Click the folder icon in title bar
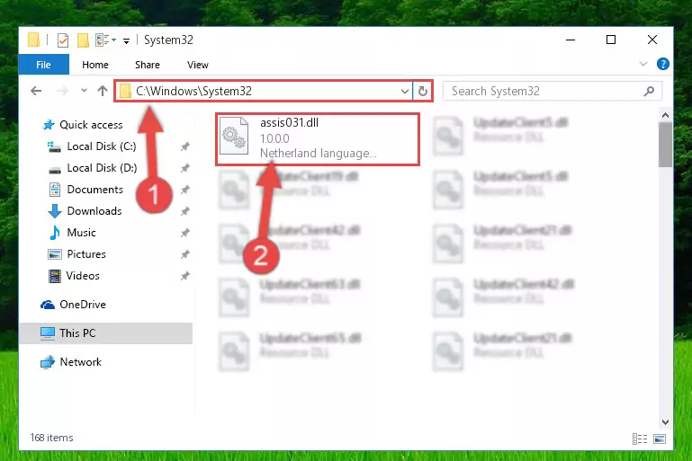692x461 pixels. (x=34, y=40)
